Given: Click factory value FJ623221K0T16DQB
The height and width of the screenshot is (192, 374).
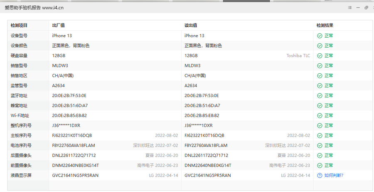Looking at the screenshot, I should point(72,135).
